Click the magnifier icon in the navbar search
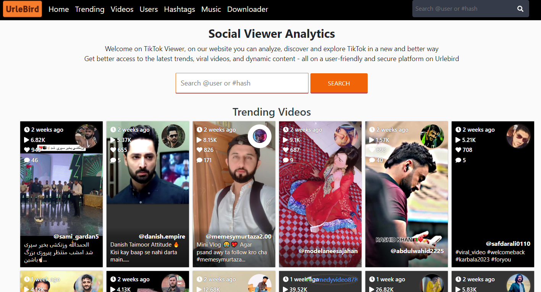Viewport: 541px width, 292px height. (x=520, y=9)
